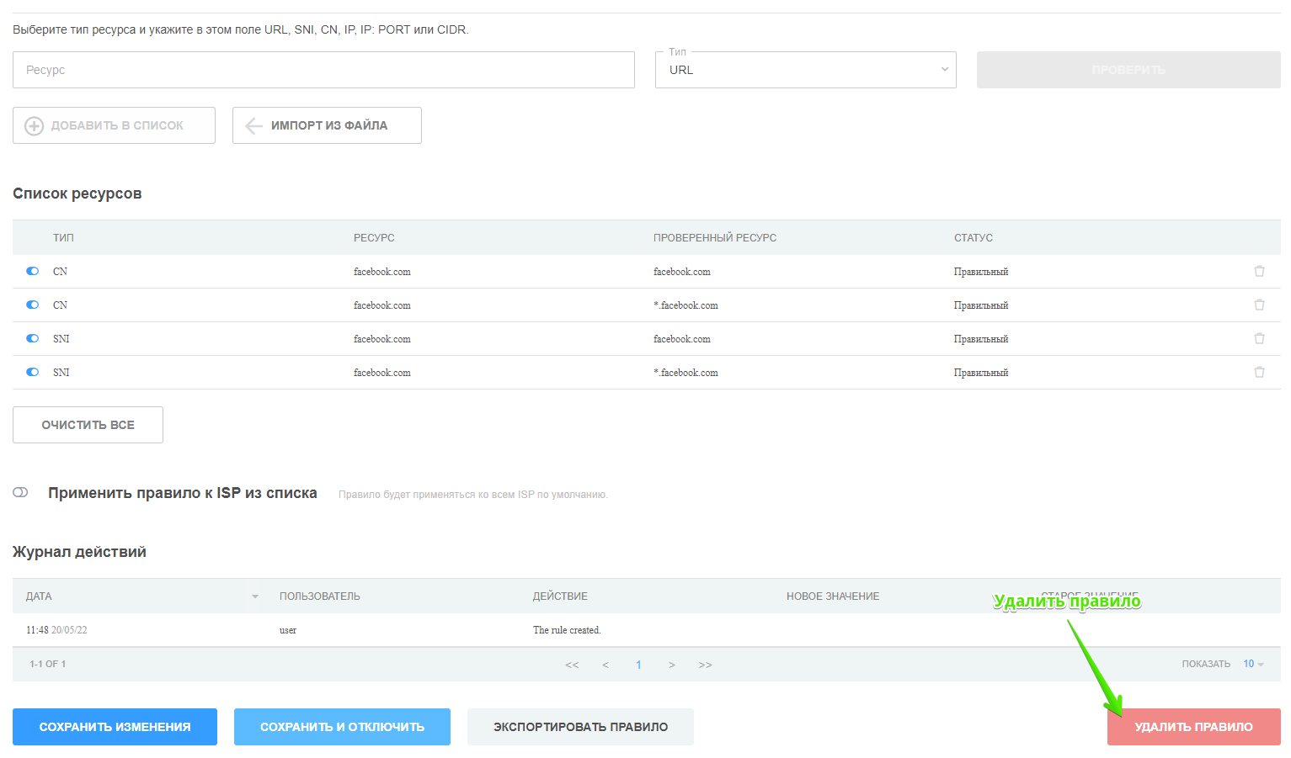Go to the first page of action log
This screenshot has height=758, width=1291.
coord(572,665)
